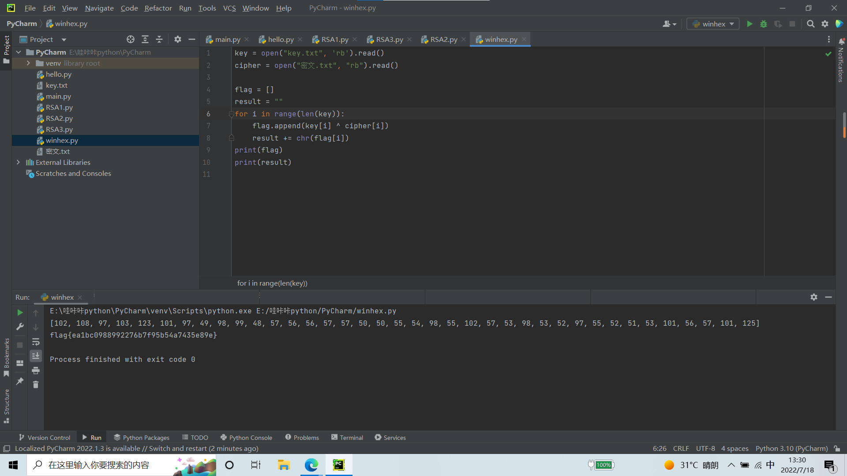Toggle read-only lock icon in status bar
The height and width of the screenshot is (476, 847).
837,448
